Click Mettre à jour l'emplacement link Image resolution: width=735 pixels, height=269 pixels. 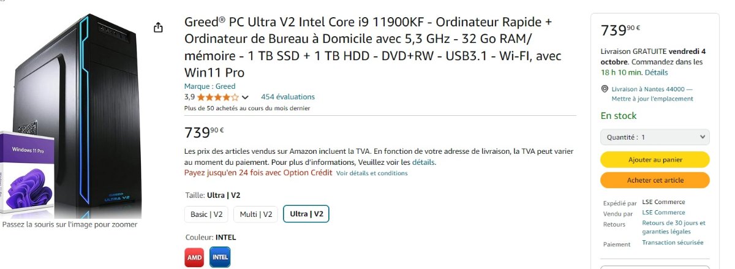pyautogui.click(x=652, y=99)
